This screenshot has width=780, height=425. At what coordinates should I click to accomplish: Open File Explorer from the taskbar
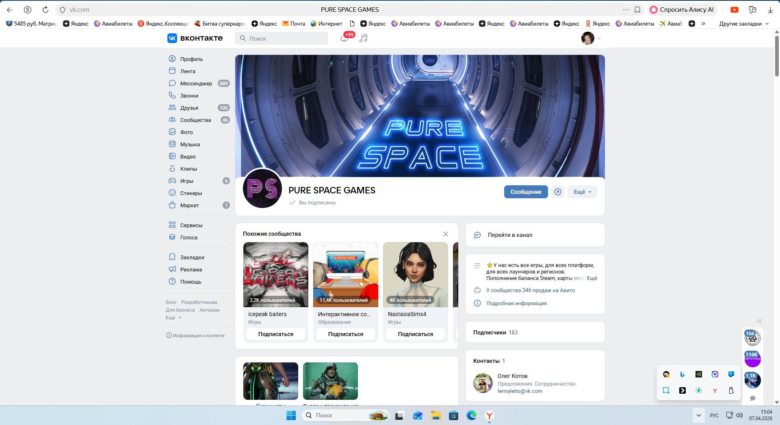point(436,415)
